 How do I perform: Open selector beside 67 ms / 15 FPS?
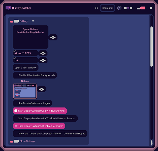tap(43, 53)
